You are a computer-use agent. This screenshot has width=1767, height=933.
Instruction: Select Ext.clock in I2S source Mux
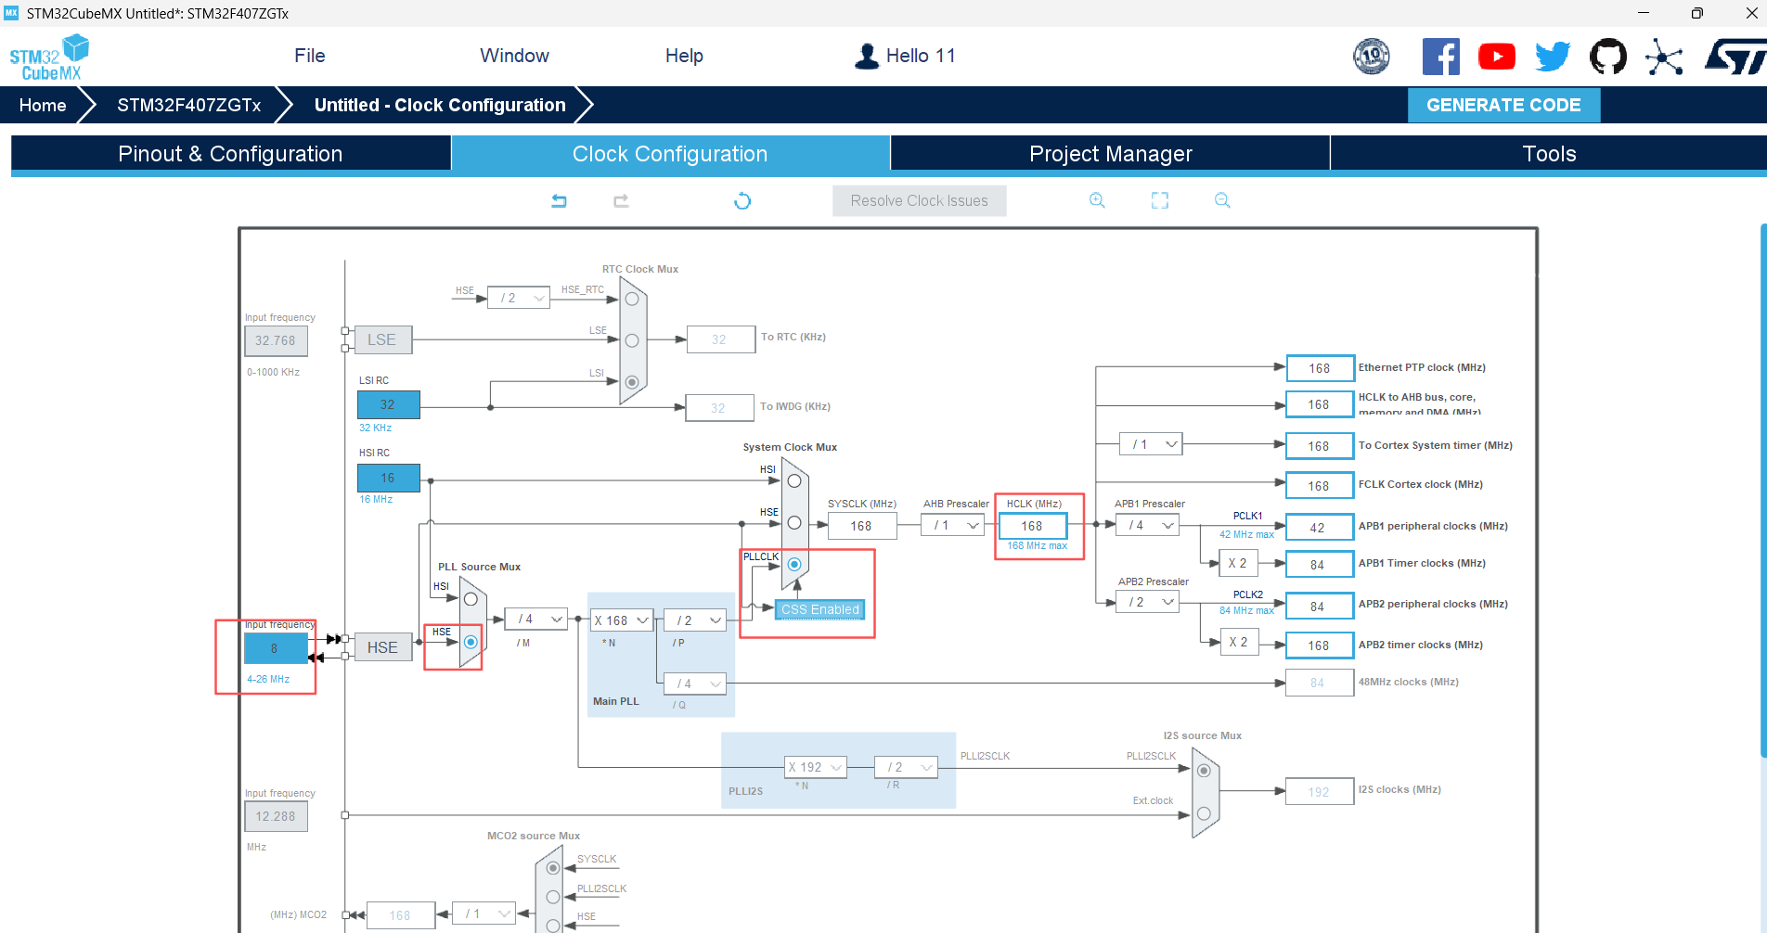[x=1204, y=813]
